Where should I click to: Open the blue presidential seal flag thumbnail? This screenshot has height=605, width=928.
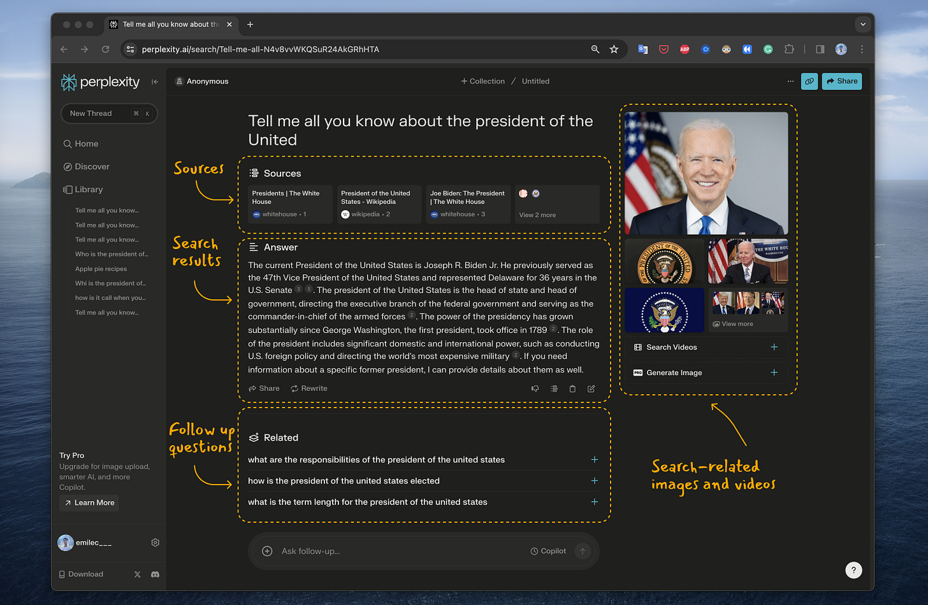pyautogui.click(x=665, y=310)
